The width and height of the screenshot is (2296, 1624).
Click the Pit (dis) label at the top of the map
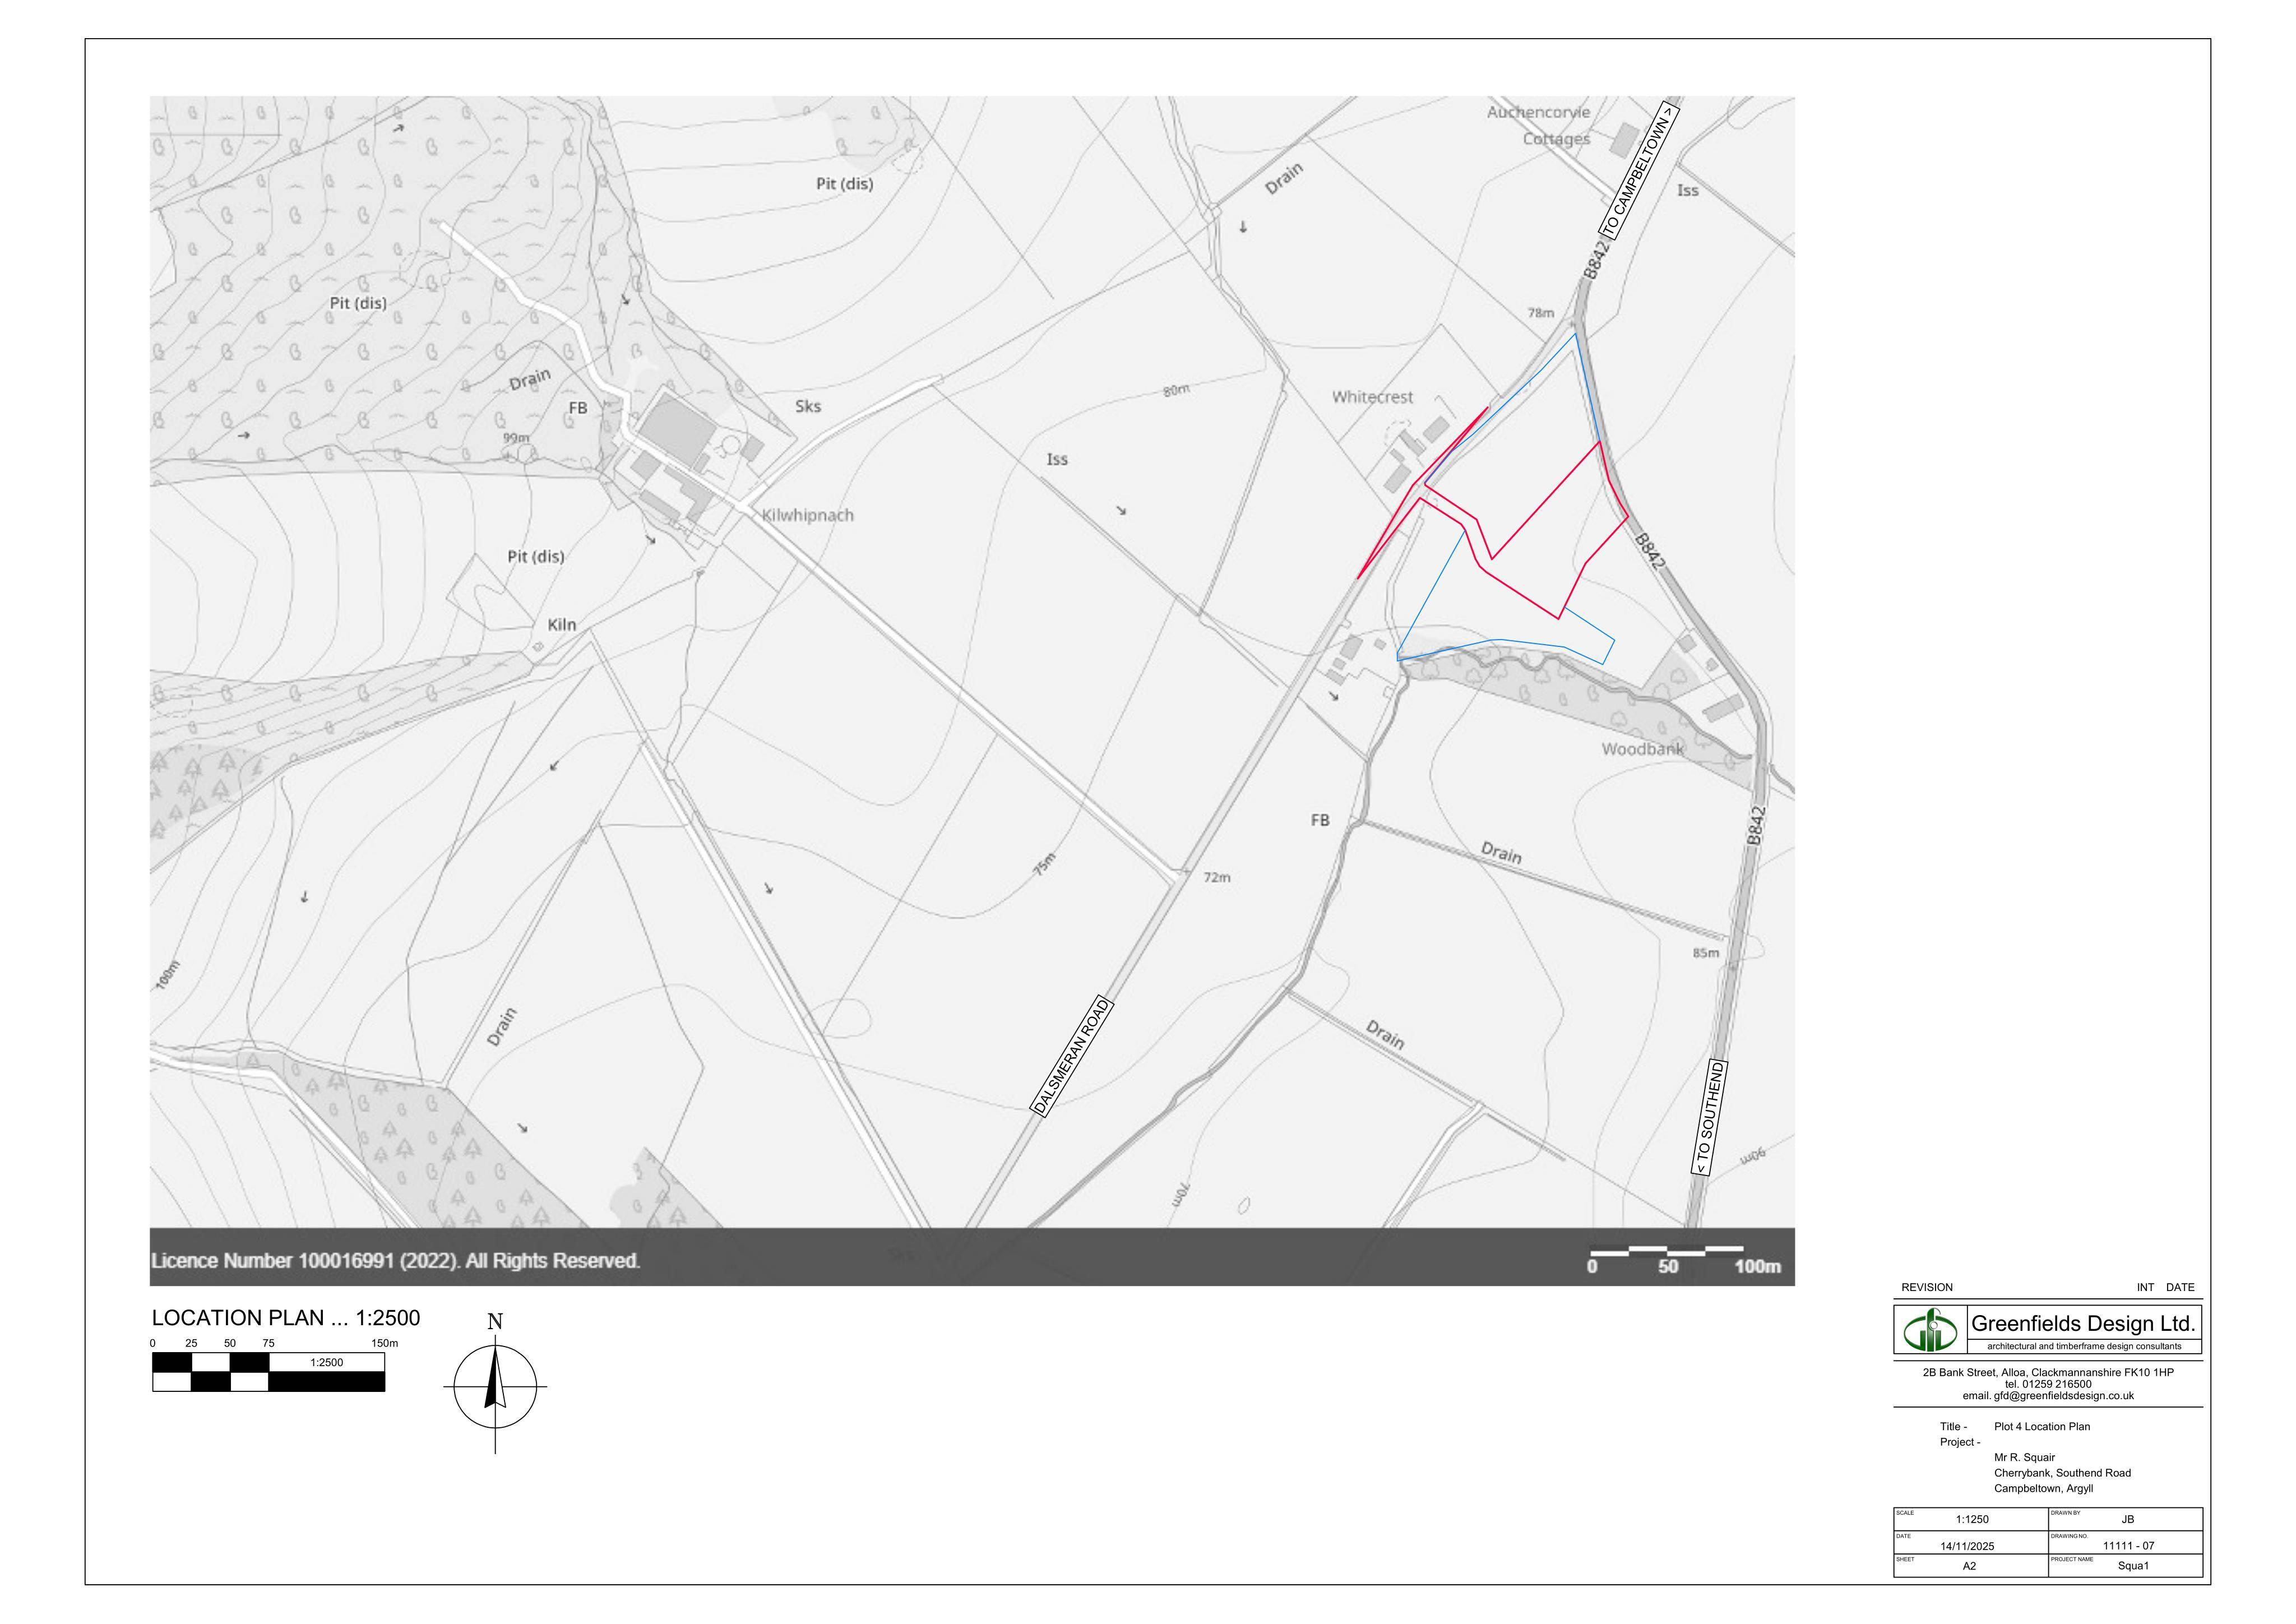(844, 184)
